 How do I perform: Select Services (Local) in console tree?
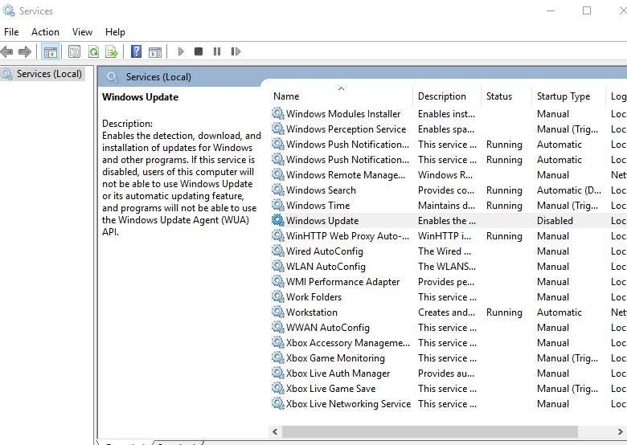pos(49,74)
